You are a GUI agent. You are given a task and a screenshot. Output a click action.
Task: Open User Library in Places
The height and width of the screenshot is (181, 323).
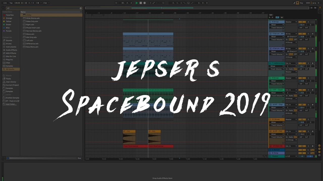[x=11, y=82]
